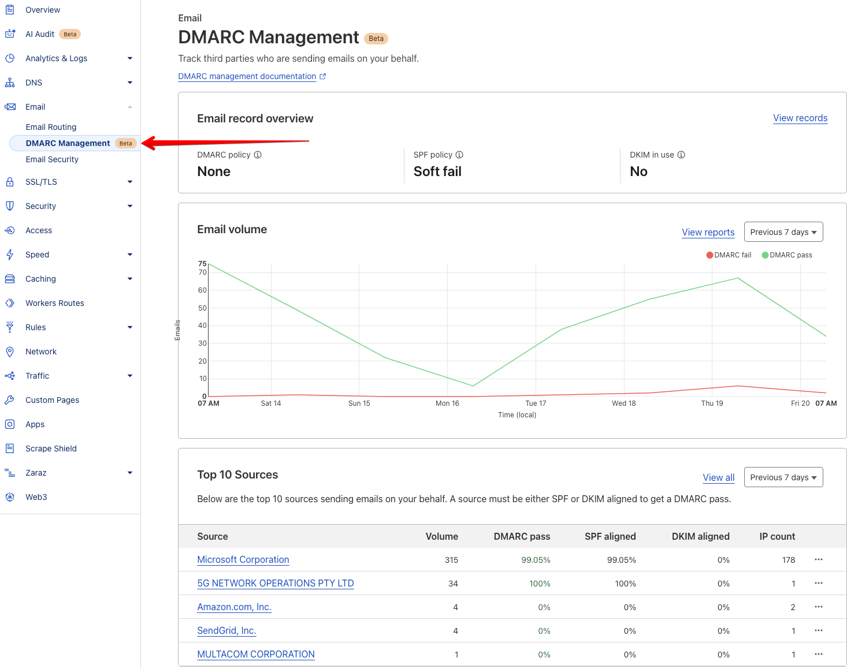Viewport: 847px width, 669px height.
Task: Click the View reports link
Action: pos(708,232)
